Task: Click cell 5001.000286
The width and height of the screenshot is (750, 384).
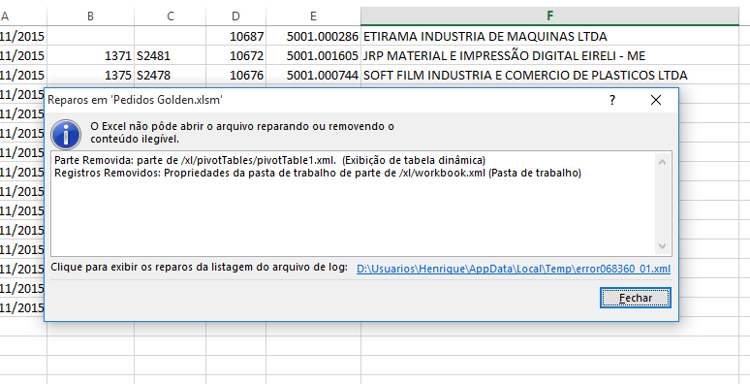Action: coord(313,36)
